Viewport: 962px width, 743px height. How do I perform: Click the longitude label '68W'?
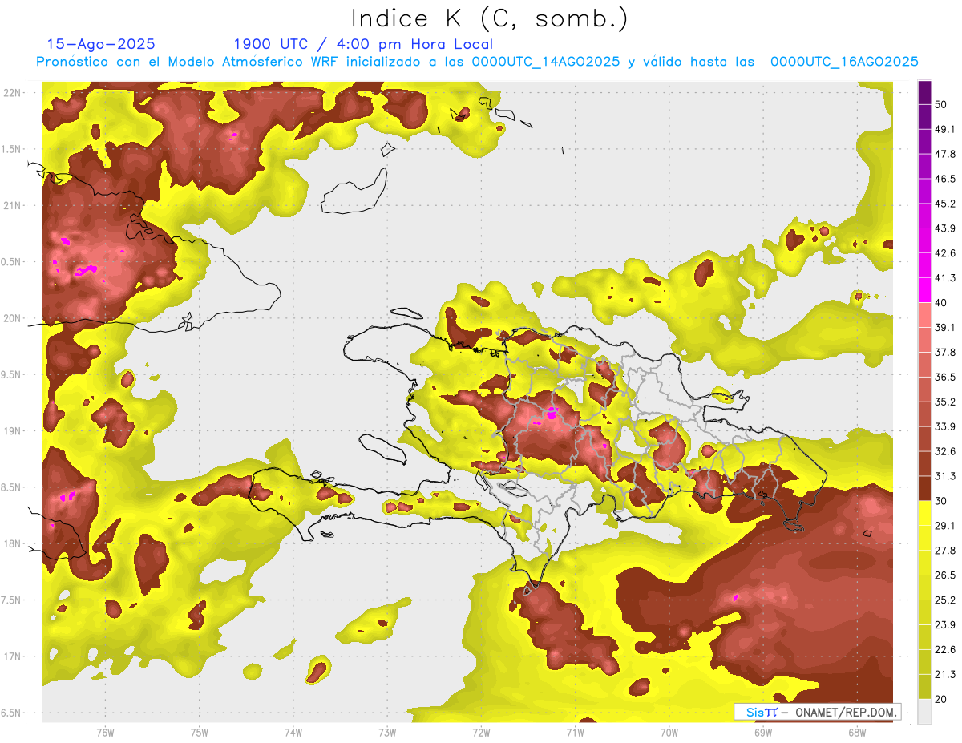pos(856,732)
